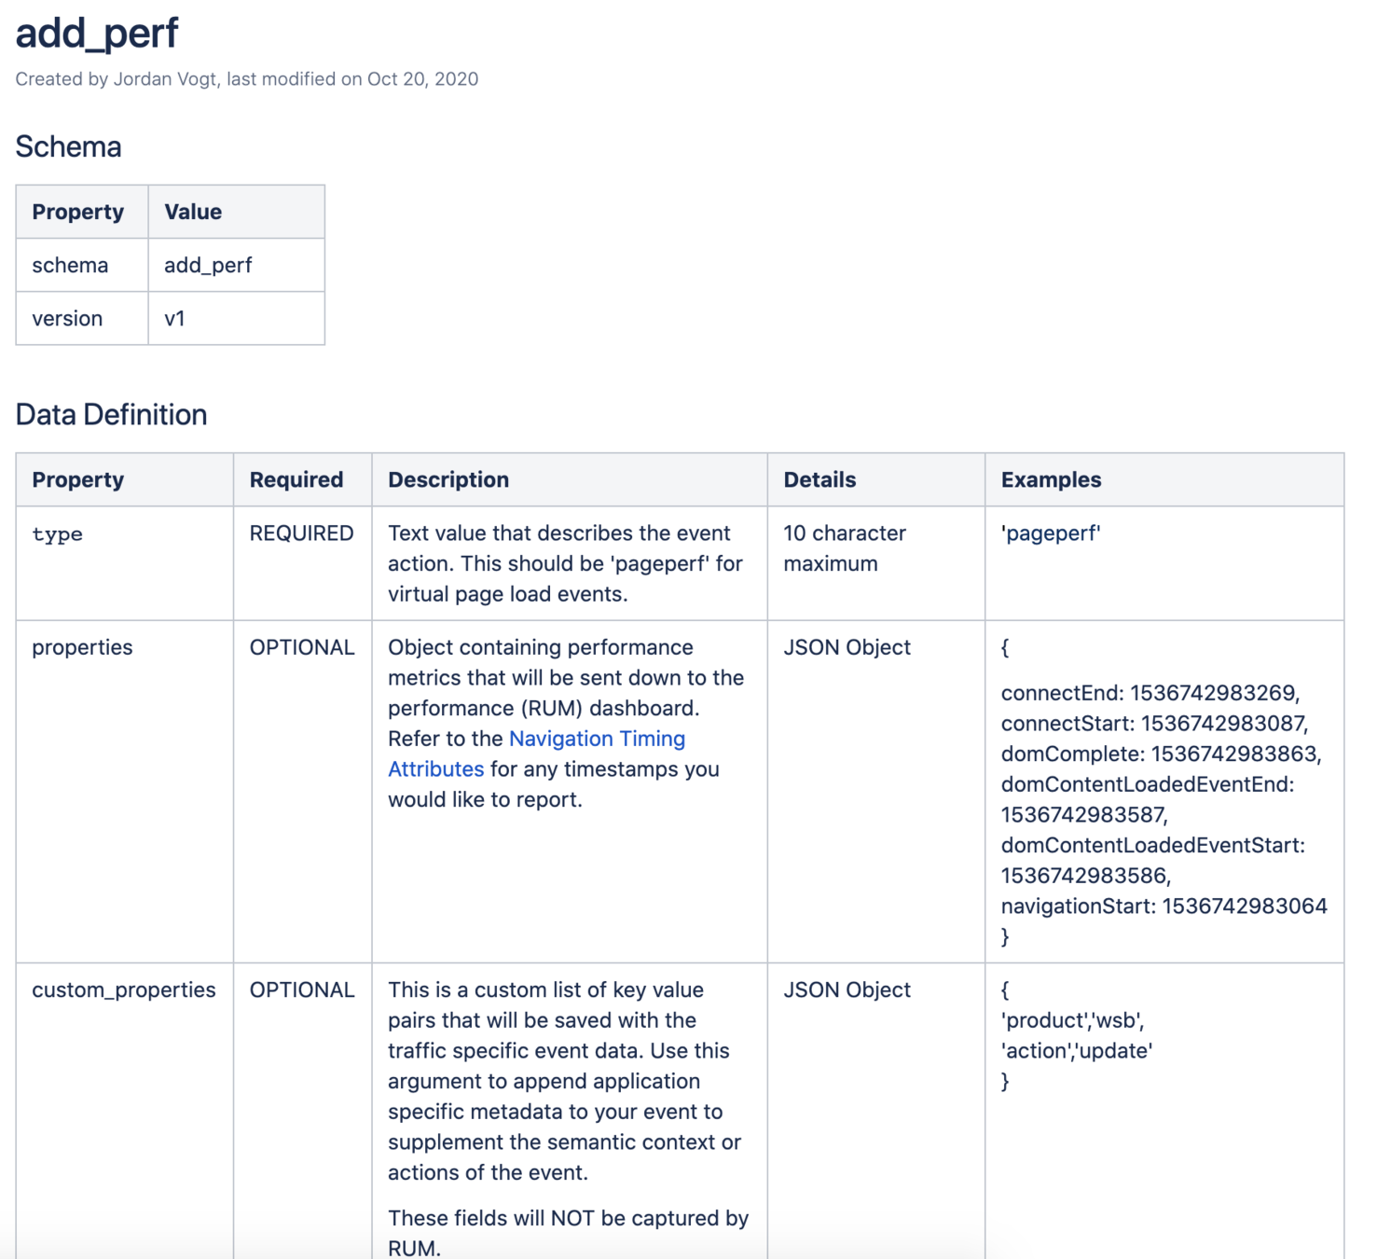Image resolution: width=1377 pixels, height=1259 pixels.
Task: Click the "'product','wsb'" example line
Action: pyautogui.click(x=1072, y=1020)
